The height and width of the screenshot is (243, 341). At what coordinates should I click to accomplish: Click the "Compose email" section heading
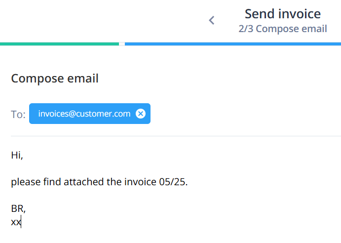pyautogui.click(x=55, y=79)
